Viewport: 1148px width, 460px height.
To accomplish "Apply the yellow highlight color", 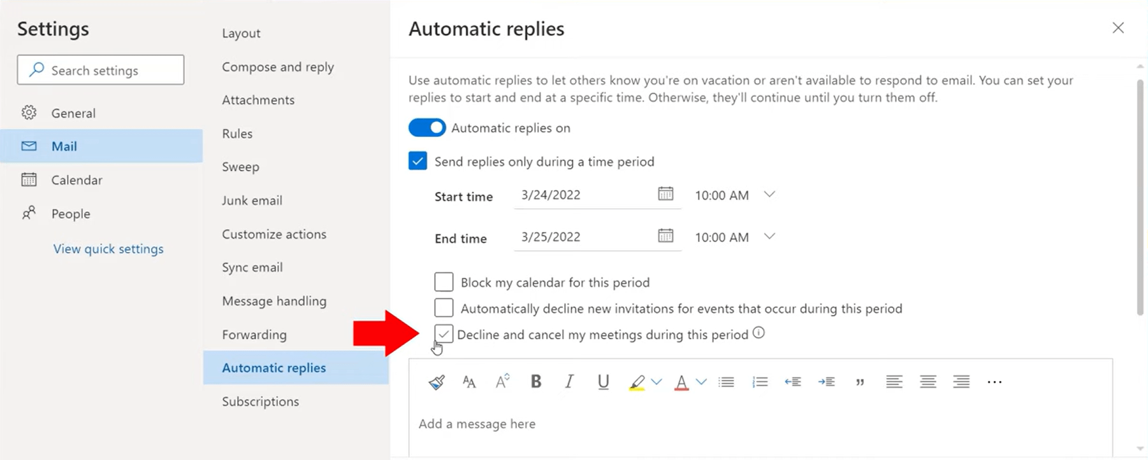I will coord(637,382).
